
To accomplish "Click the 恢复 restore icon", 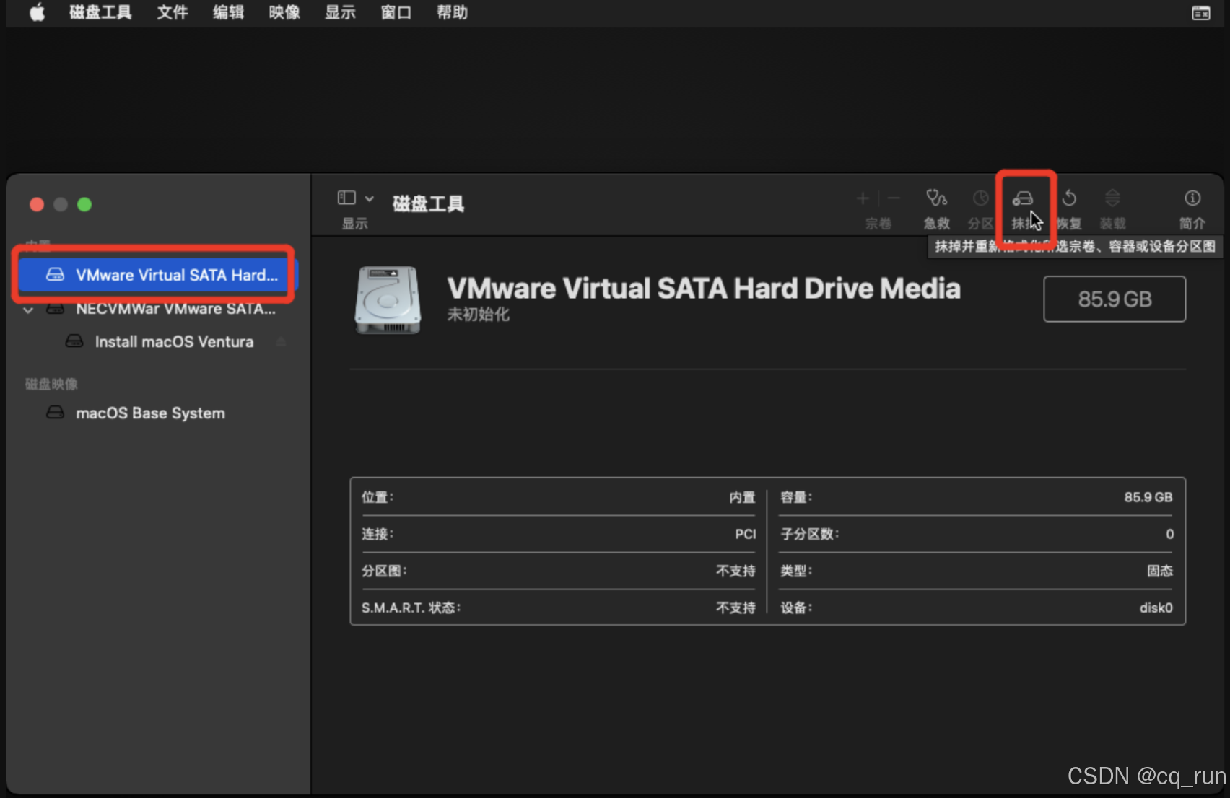I will (1069, 198).
